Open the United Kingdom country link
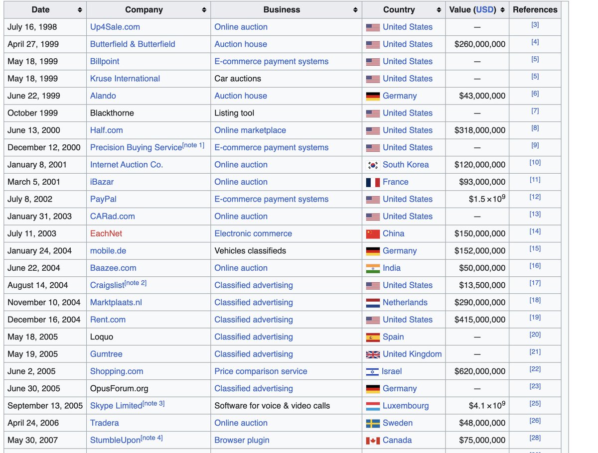Image resolution: width=598 pixels, height=453 pixels. click(x=412, y=354)
